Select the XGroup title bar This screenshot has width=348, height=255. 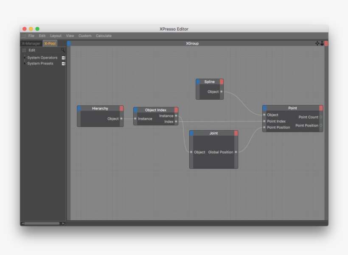click(192, 43)
